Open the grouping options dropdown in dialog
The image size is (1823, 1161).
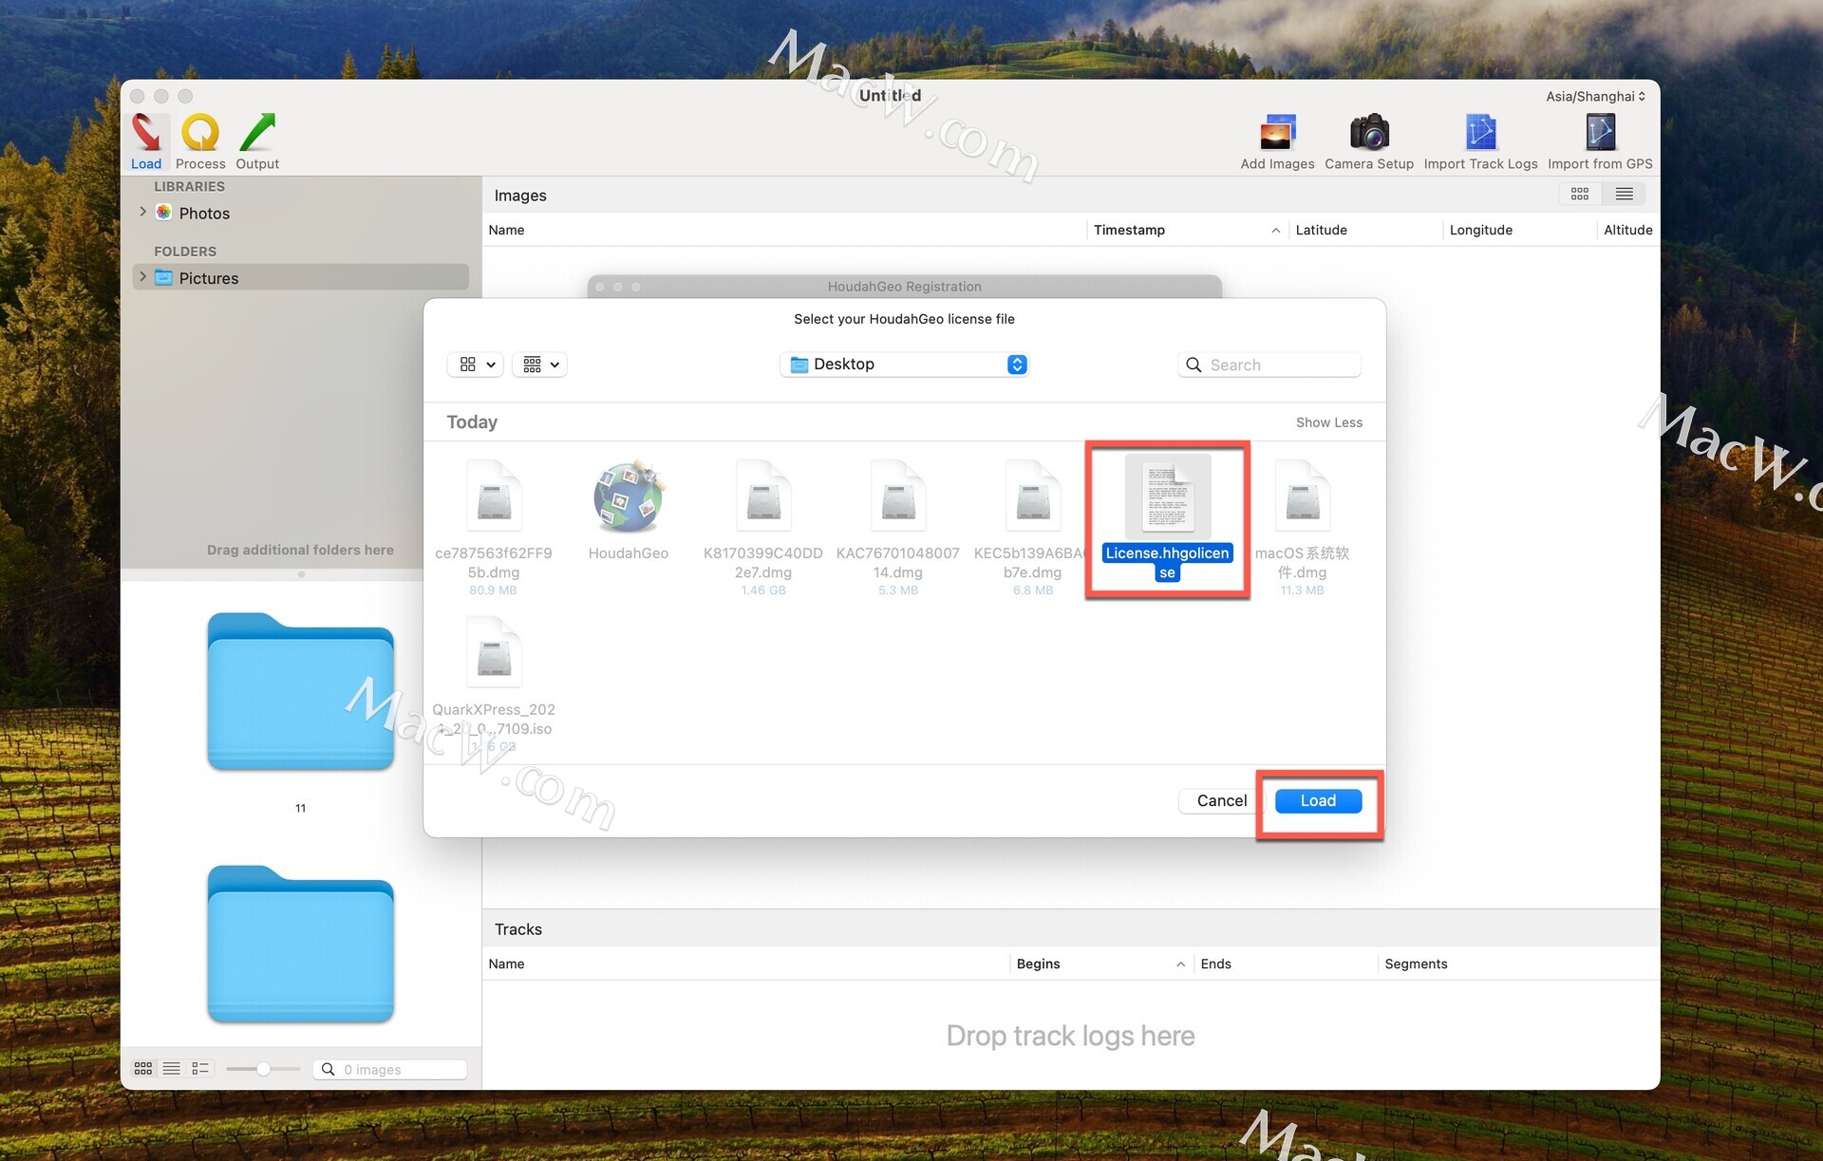click(540, 365)
